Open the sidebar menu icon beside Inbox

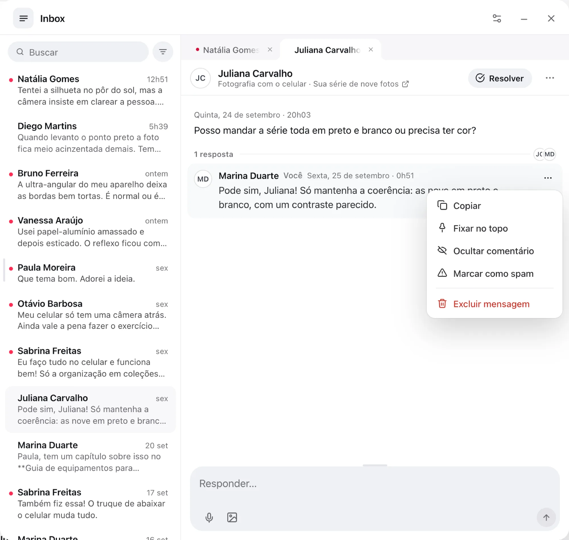(23, 18)
